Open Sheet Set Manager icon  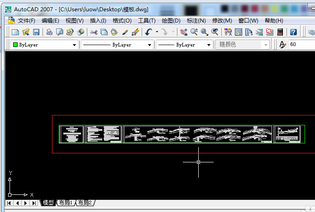click(x=259, y=32)
